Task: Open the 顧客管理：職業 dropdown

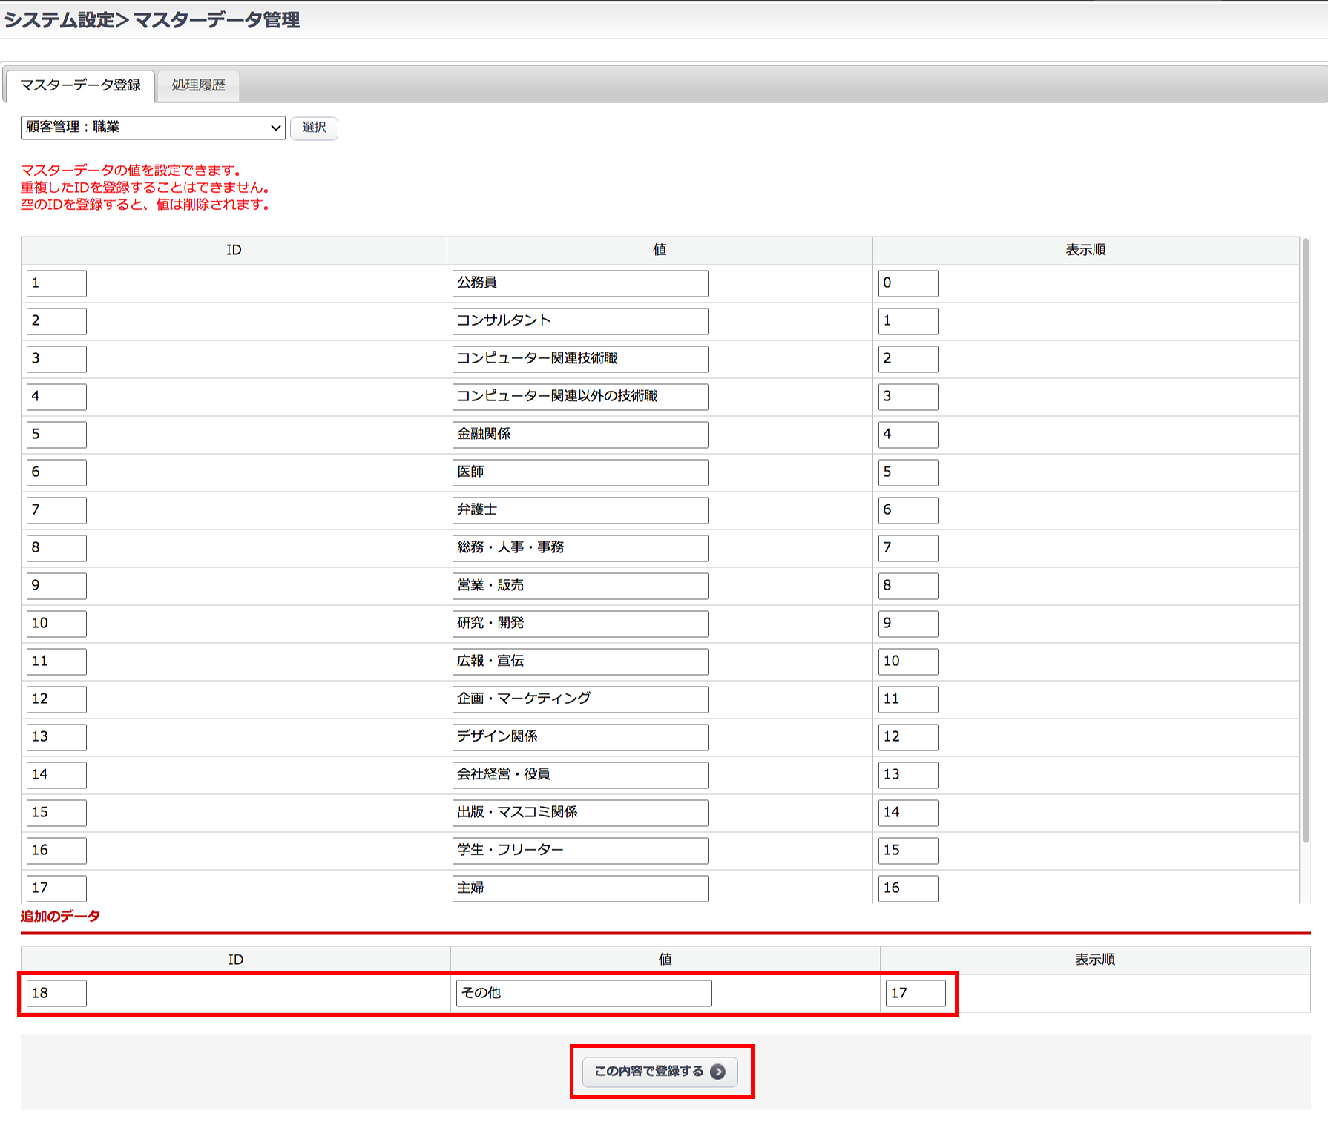Action: (153, 128)
